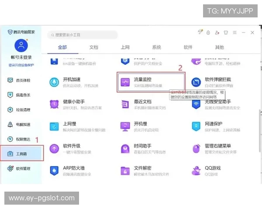
Task: Click the 帐号未登录 text
Action: pyautogui.click(x=21, y=57)
